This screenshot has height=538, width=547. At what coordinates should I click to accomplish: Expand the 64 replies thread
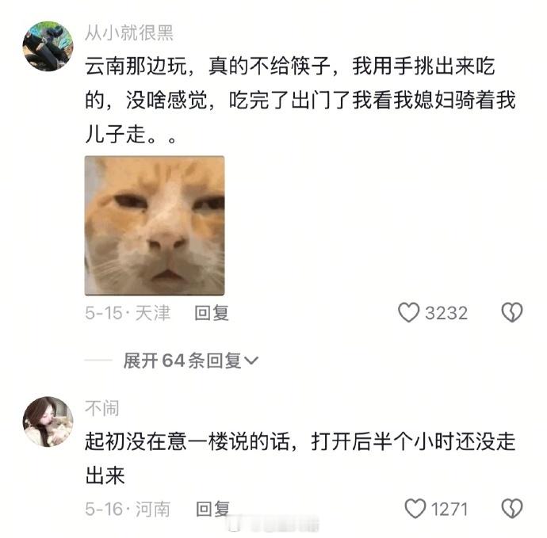point(191,361)
